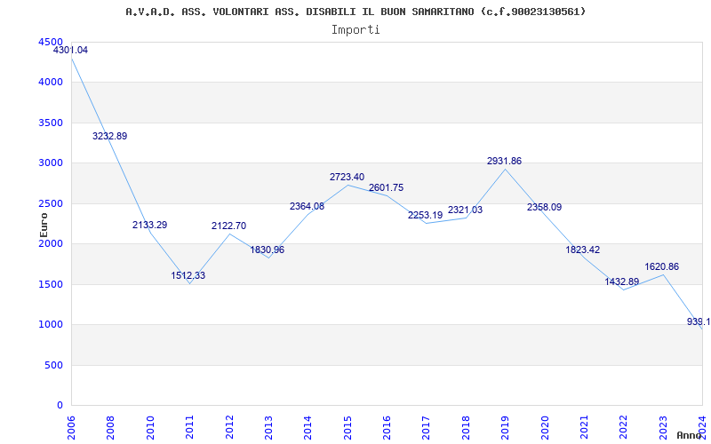Click the data label 1512.33
Viewport: 711px width, 444px height.
pos(188,275)
